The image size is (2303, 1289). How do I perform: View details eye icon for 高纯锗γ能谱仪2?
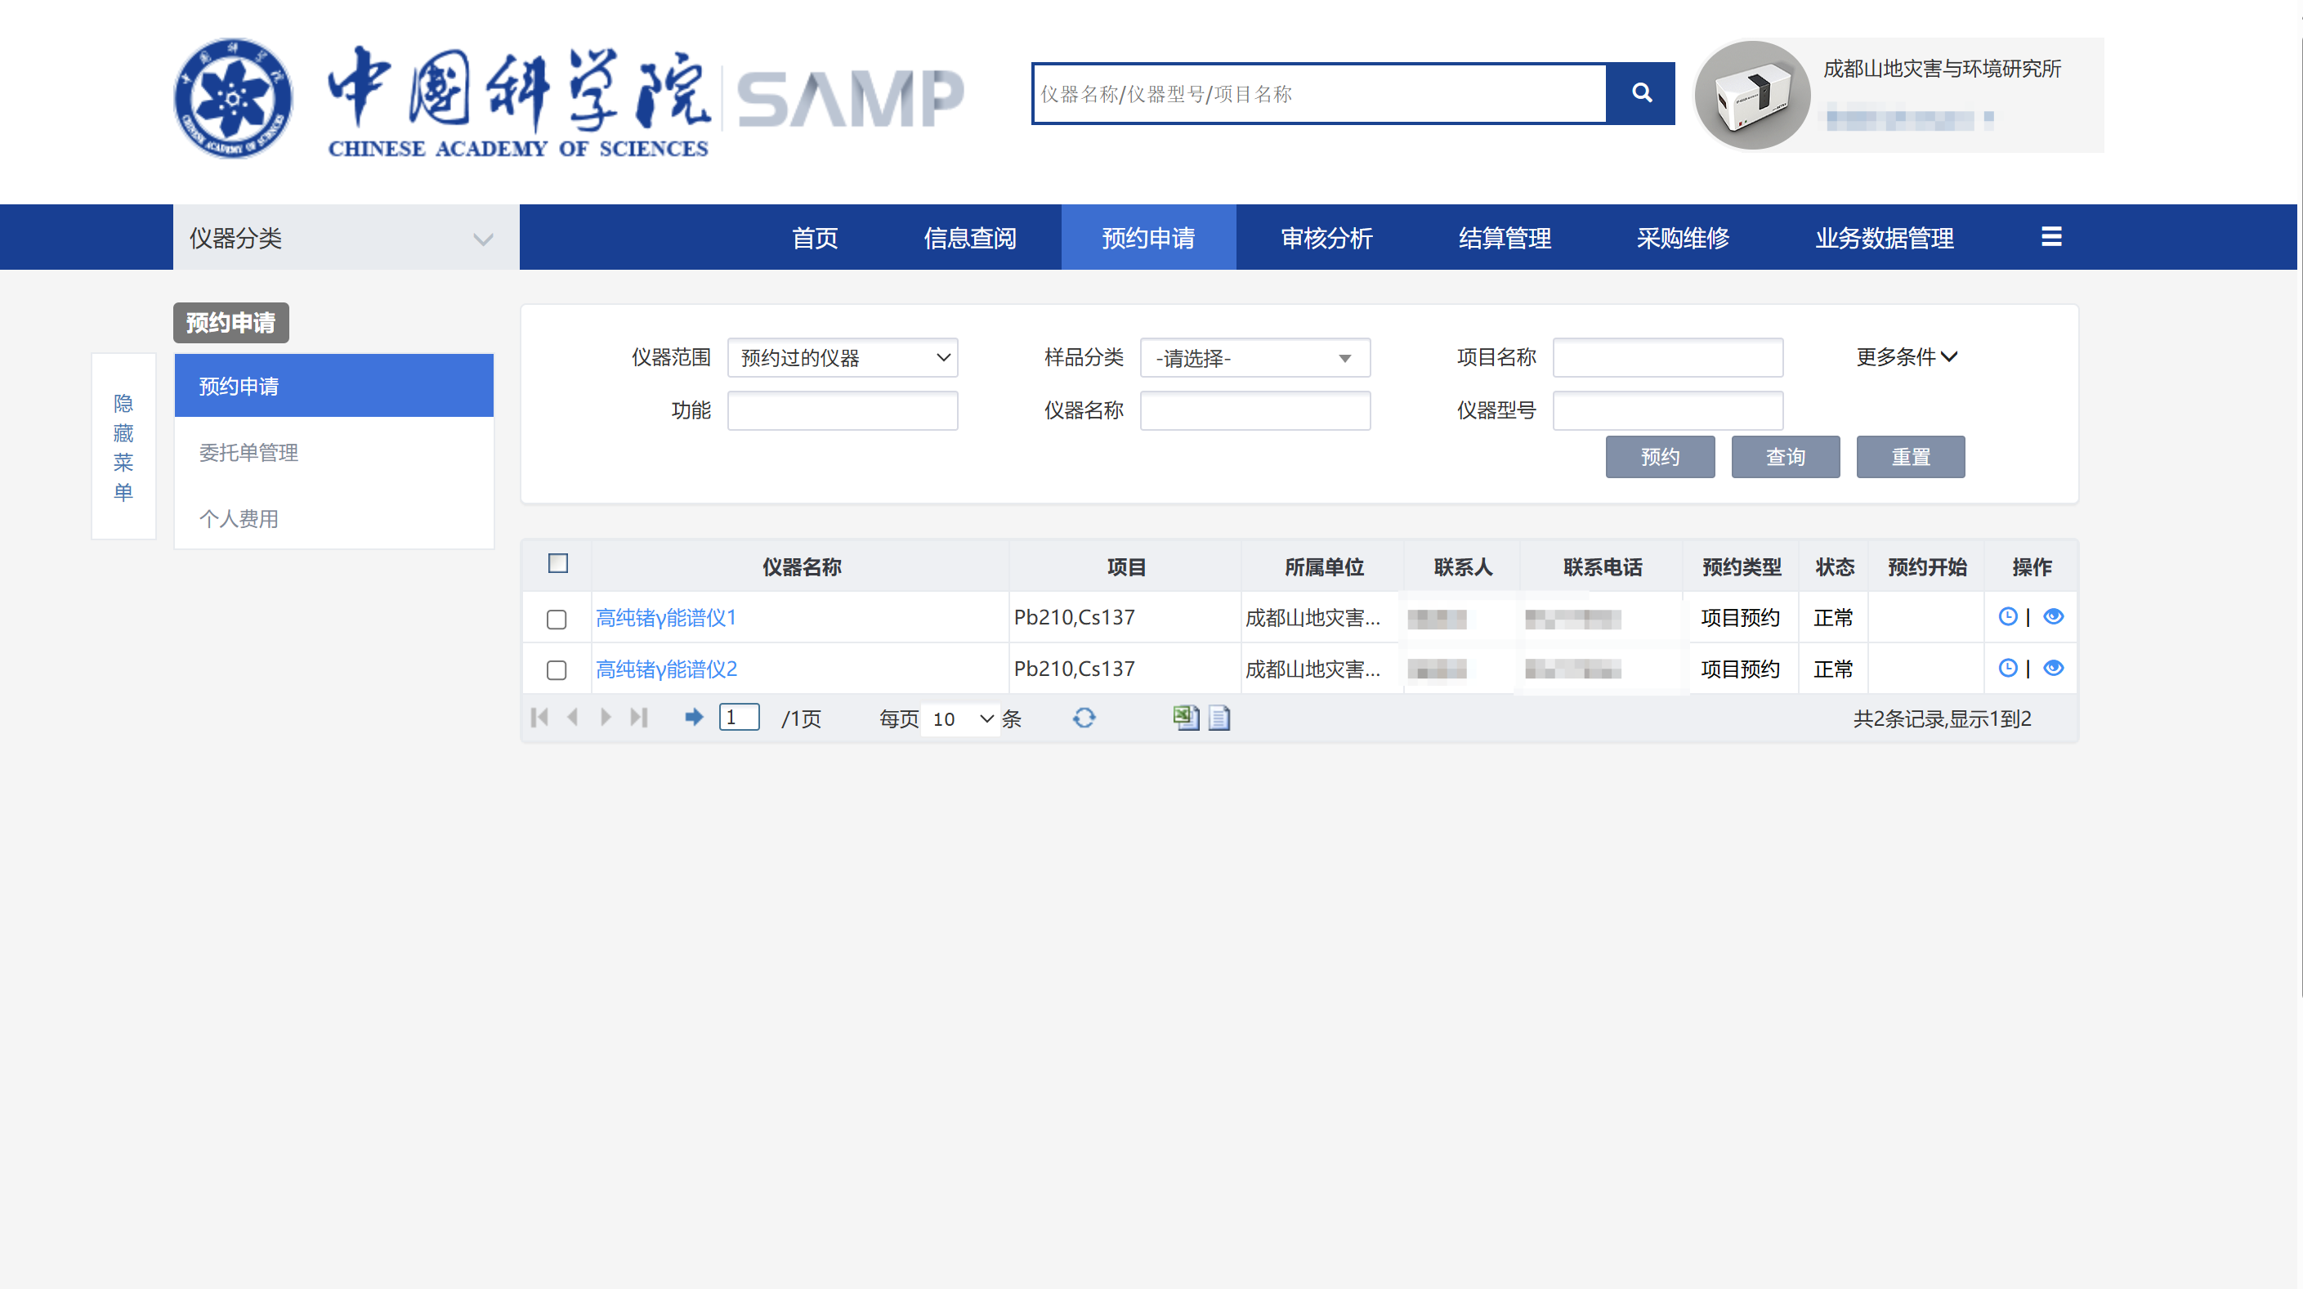click(x=2053, y=669)
